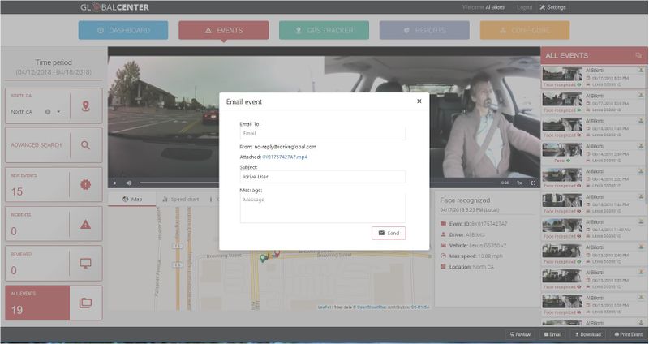Mute the video with the volume icon

tap(128, 183)
